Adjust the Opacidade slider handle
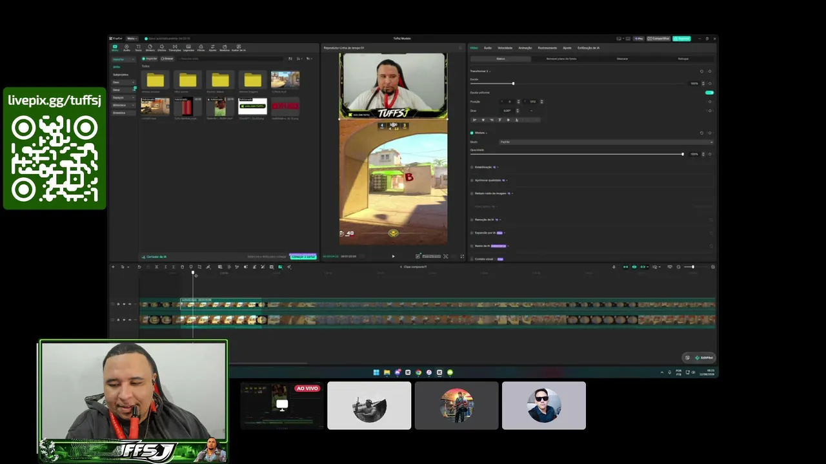 click(683, 154)
